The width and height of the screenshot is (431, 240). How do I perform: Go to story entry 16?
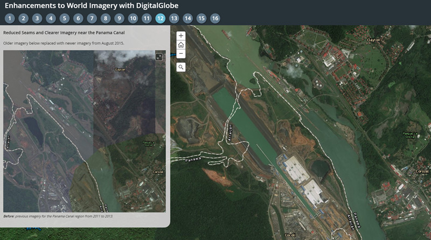pos(215,18)
